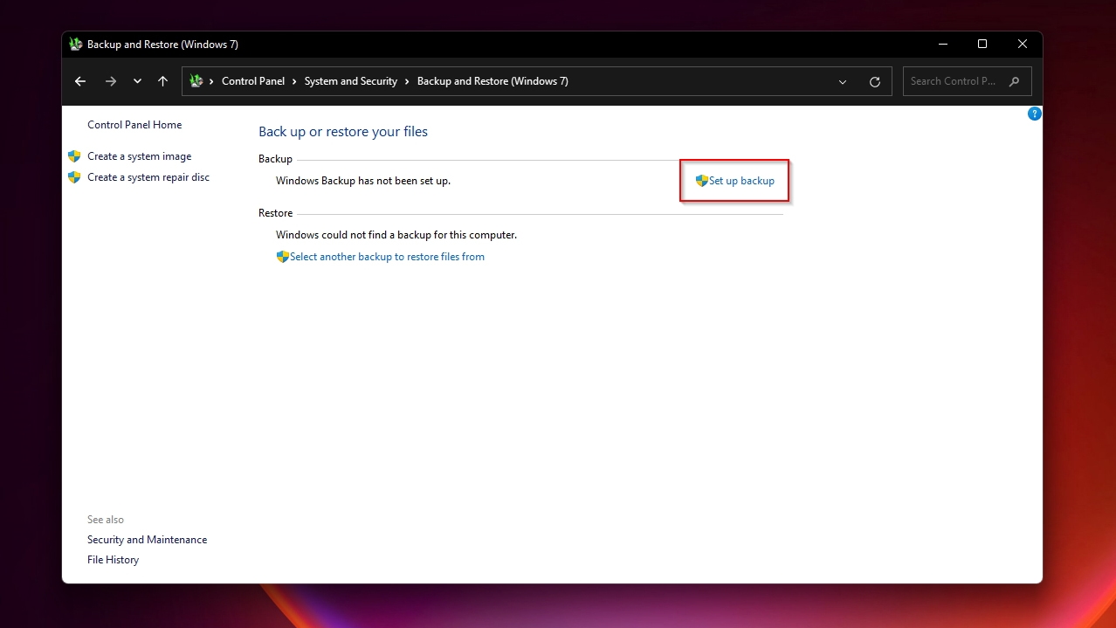Expand the address bar history dropdown

click(843, 81)
